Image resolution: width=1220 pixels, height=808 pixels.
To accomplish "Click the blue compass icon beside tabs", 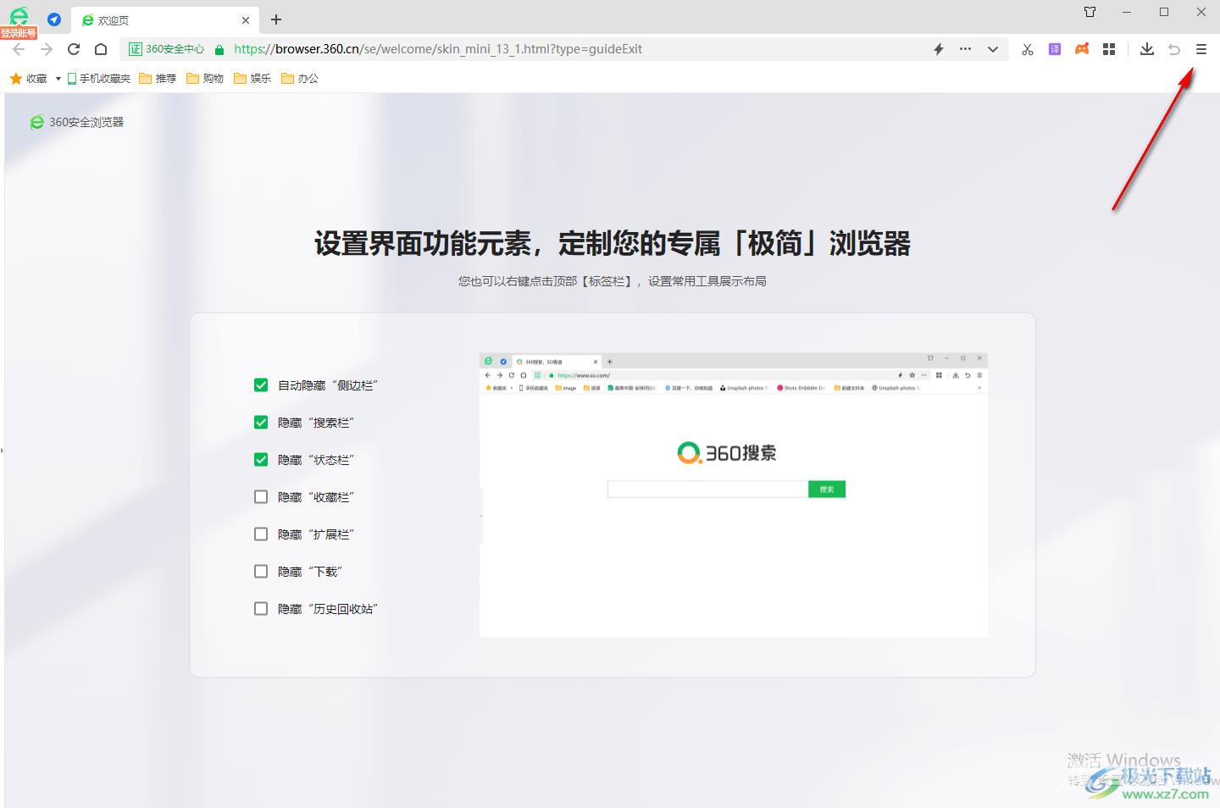I will point(54,19).
